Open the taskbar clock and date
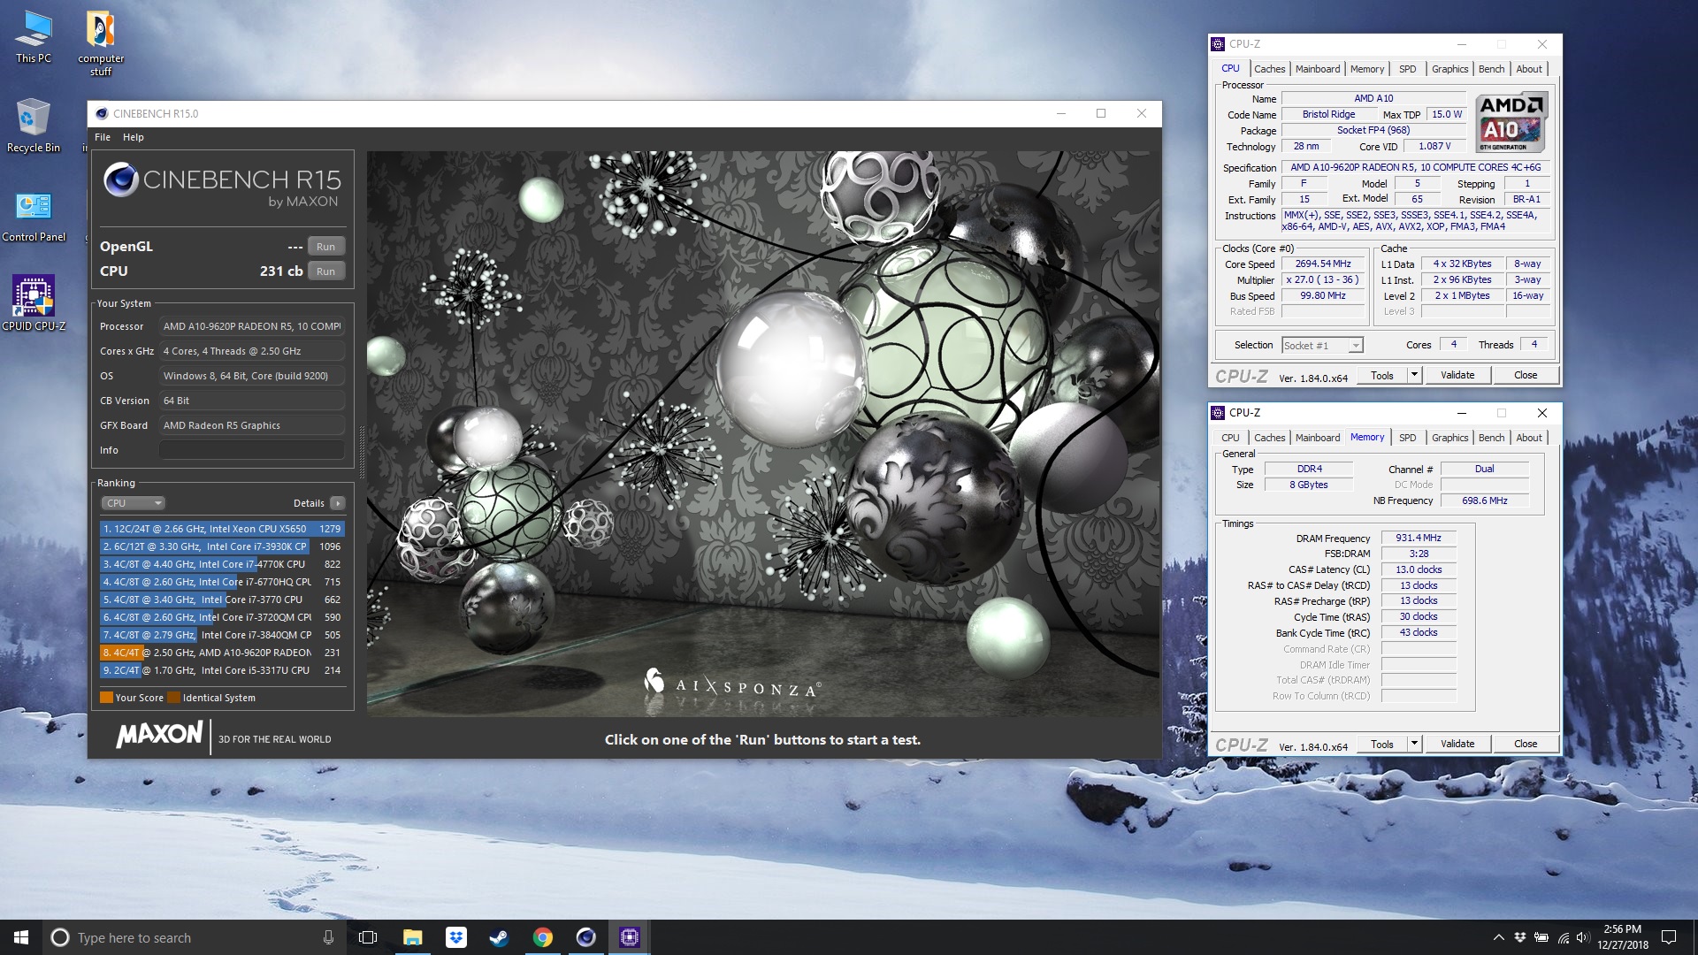This screenshot has width=1698, height=955. click(x=1623, y=937)
